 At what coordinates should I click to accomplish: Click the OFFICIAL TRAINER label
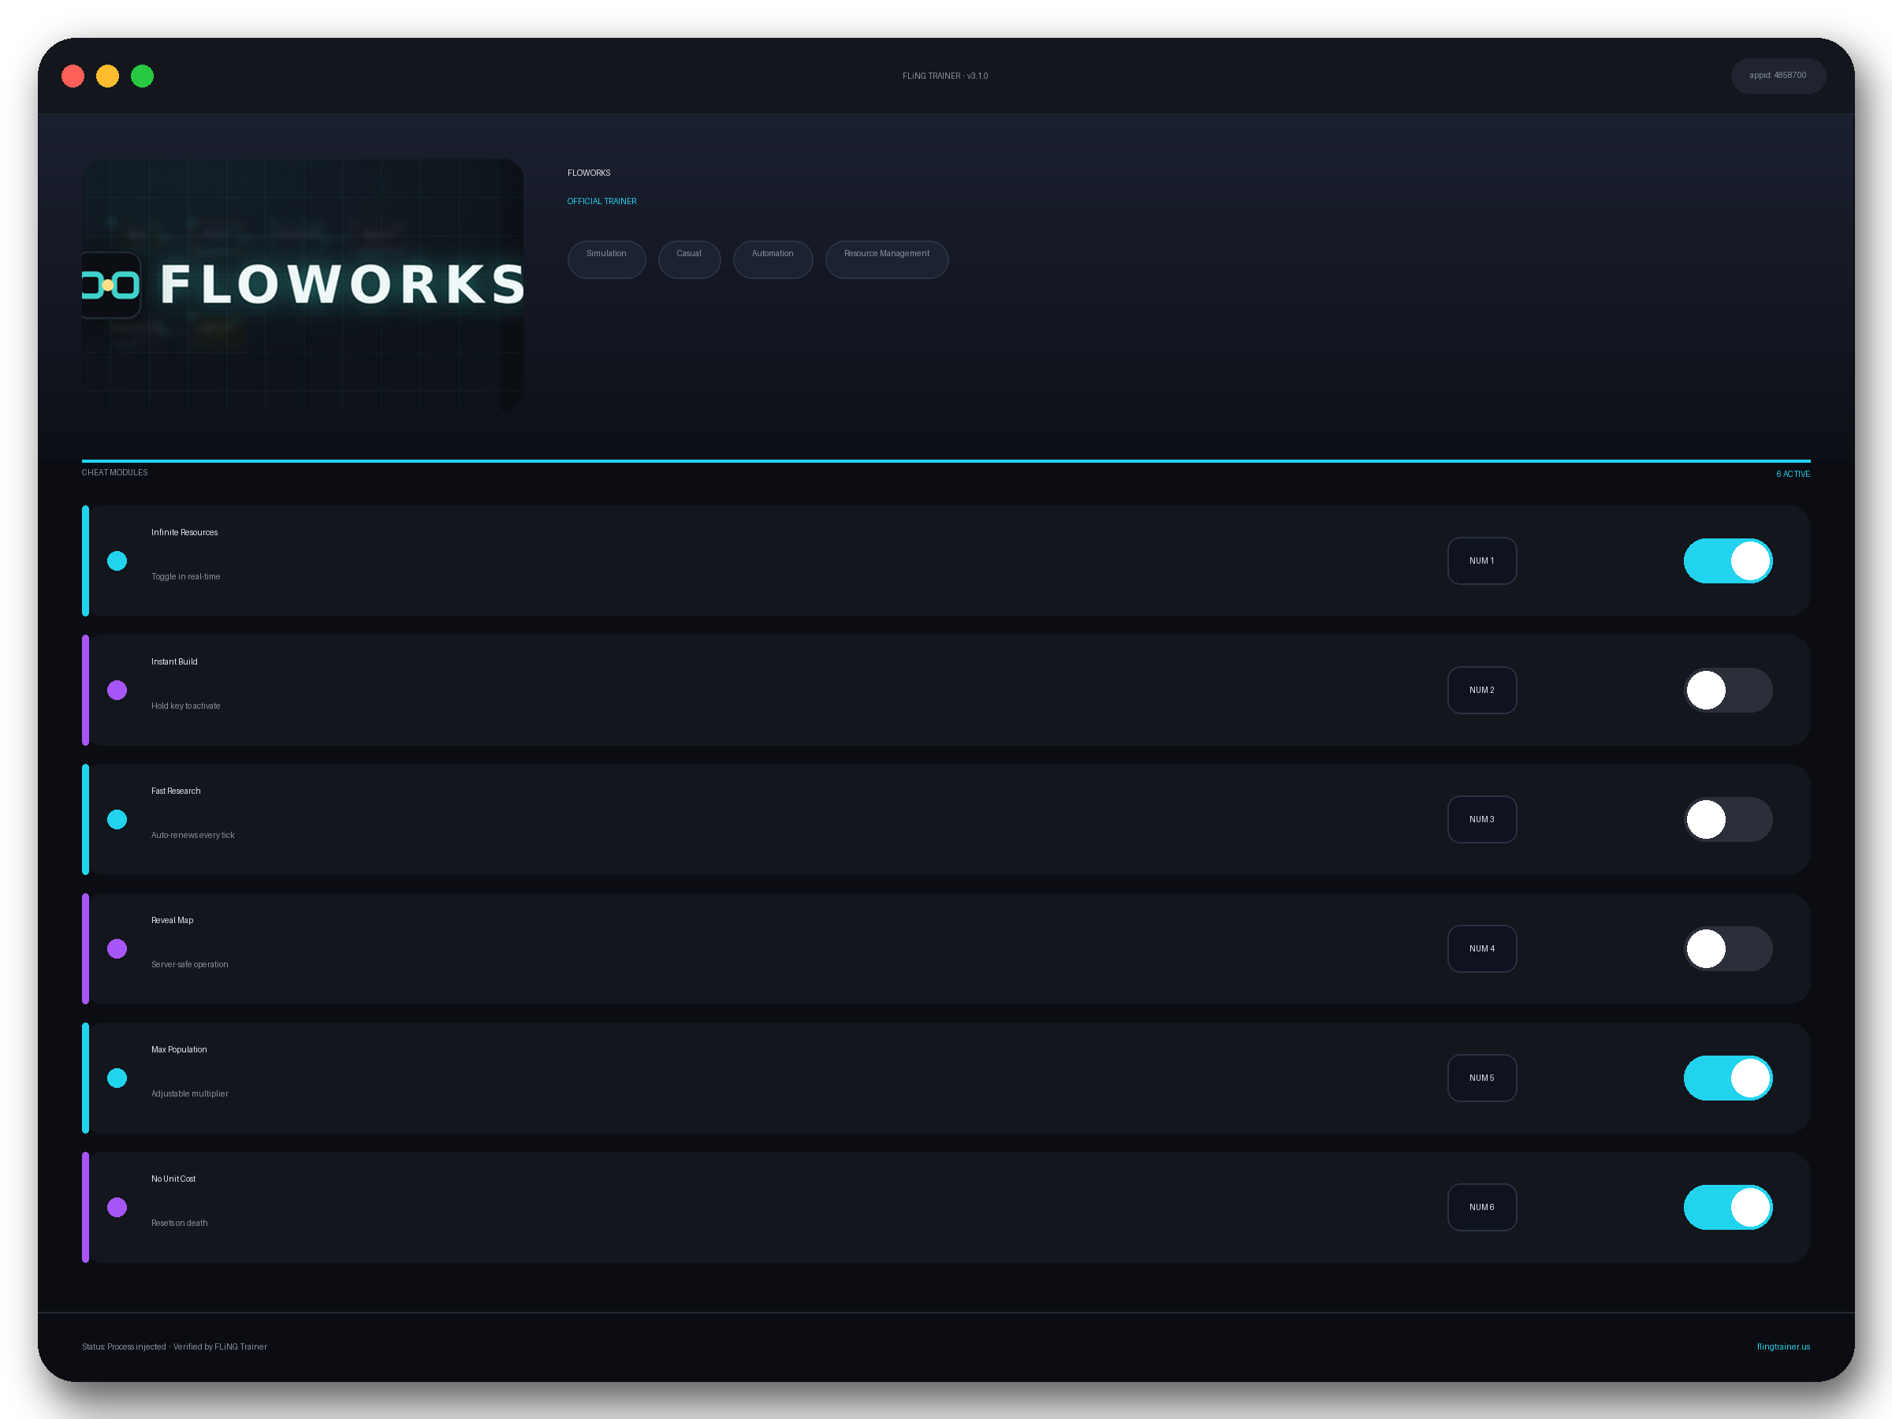602,202
